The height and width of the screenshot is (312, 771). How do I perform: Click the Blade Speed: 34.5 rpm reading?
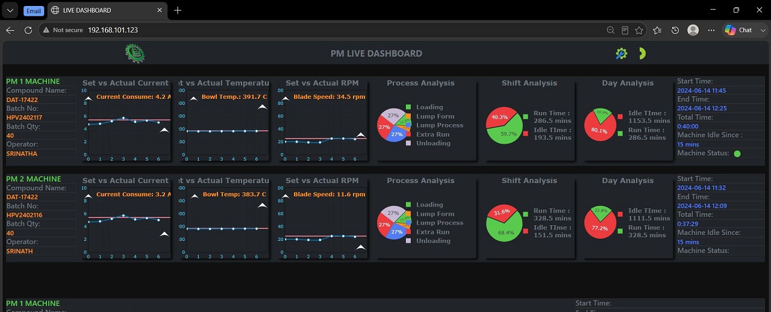click(x=329, y=96)
